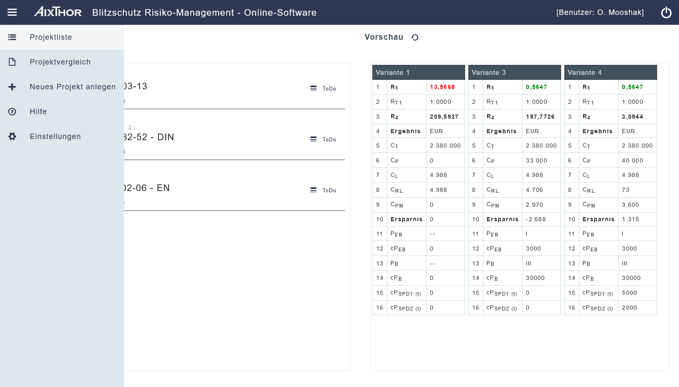Click the hamburger menu icon in header
This screenshot has height=387, width=679.
point(12,12)
